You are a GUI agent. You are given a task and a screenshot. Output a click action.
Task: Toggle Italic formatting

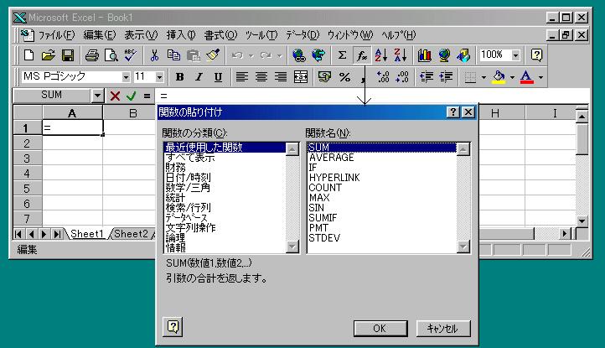click(199, 77)
